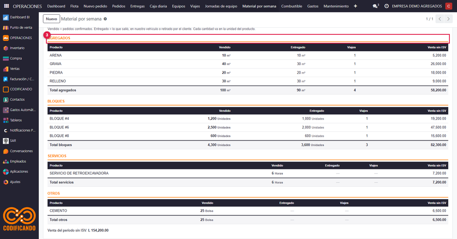Image resolution: width=457 pixels, height=239 pixels.
Task: Open the gear actions menu beside Material por semana
Action: [x=105, y=19]
